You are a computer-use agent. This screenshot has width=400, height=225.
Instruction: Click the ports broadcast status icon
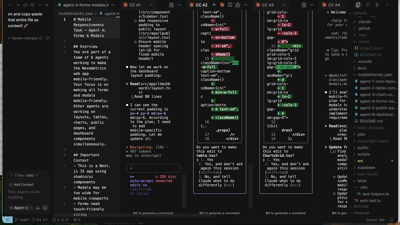point(77,220)
